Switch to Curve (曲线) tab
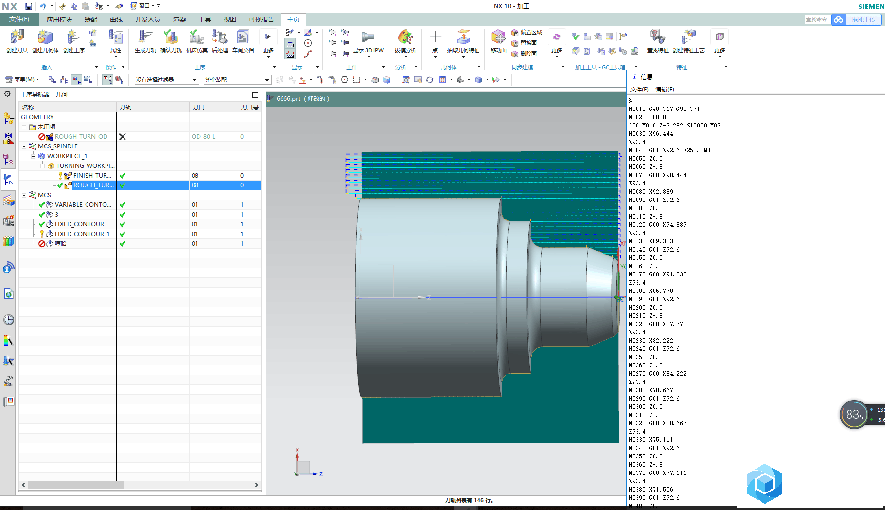Image resolution: width=885 pixels, height=510 pixels. 116,19
